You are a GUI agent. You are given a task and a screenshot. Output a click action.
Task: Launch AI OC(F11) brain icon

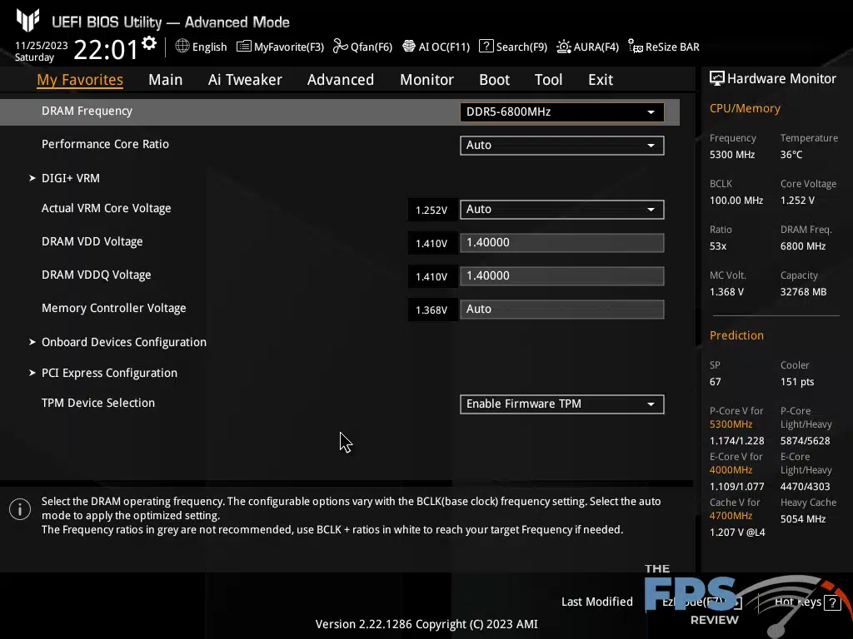(x=408, y=47)
